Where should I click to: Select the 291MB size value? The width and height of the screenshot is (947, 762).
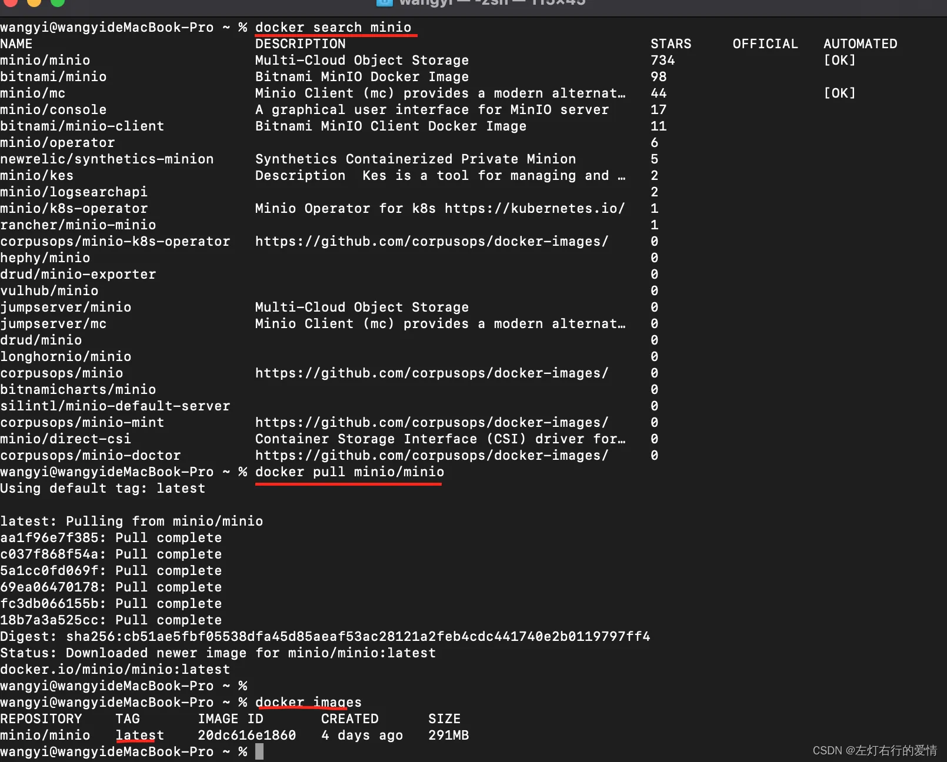[449, 735]
